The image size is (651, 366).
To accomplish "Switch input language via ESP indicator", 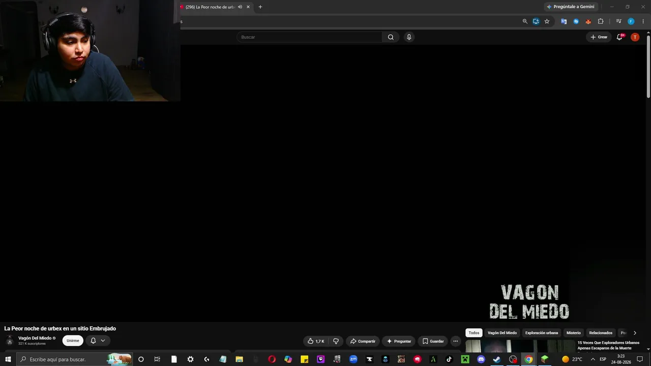I will coord(603,359).
